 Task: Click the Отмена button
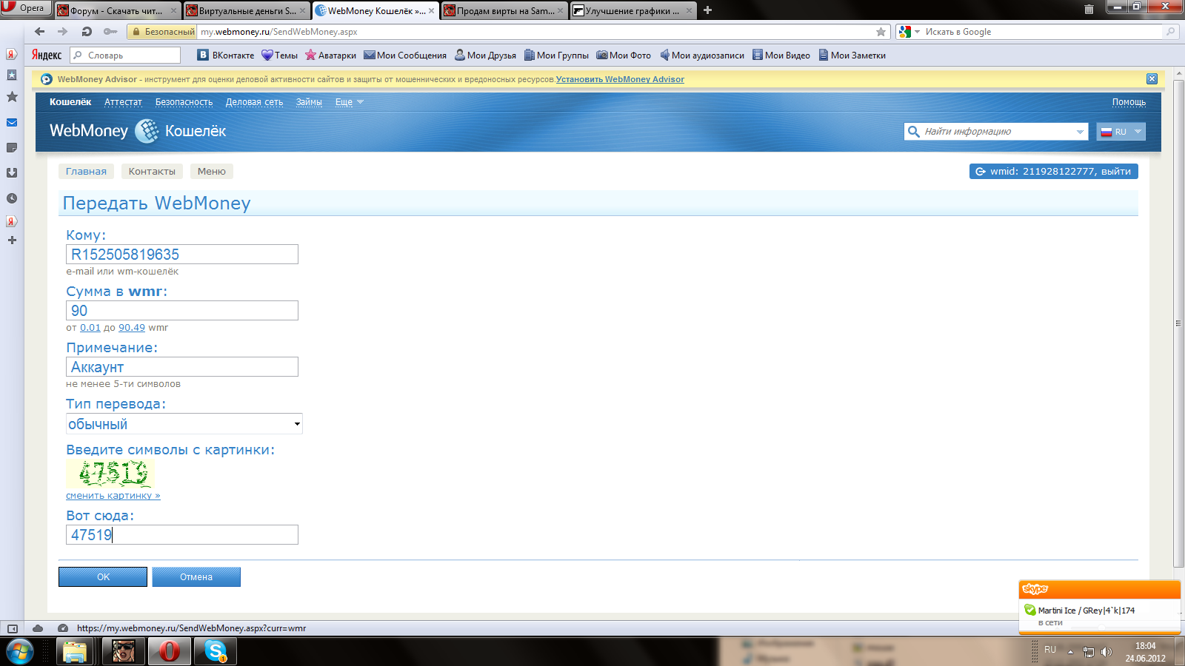(x=196, y=577)
